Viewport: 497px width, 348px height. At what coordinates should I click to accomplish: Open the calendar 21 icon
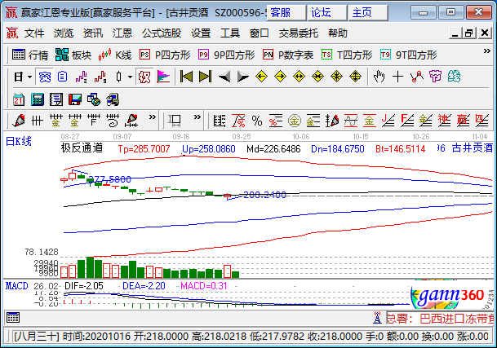click(19, 99)
